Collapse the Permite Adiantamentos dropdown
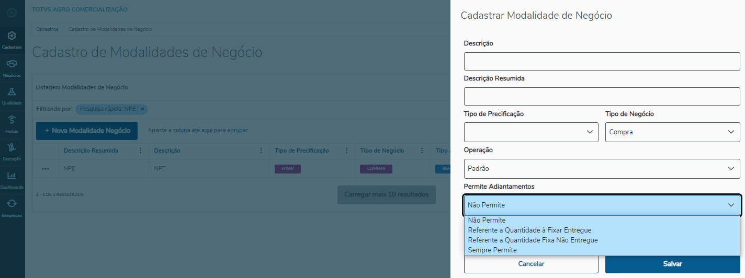Image resolution: width=745 pixels, height=278 pixels. pos(602,205)
